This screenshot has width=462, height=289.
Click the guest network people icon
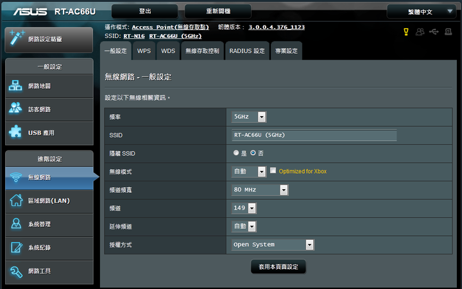pyautogui.click(x=15, y=108)
